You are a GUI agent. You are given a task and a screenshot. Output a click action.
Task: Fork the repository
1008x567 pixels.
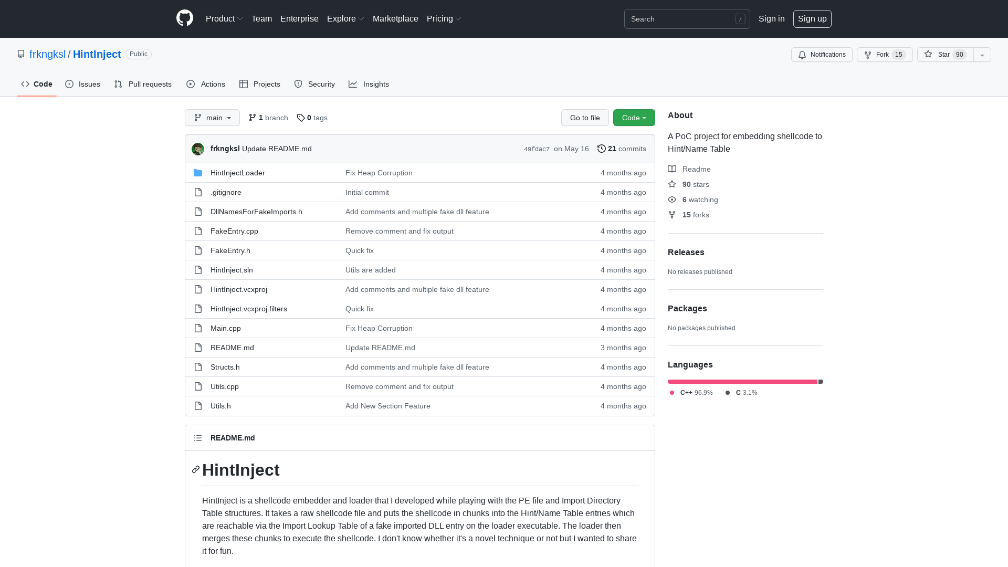[885, 55]
